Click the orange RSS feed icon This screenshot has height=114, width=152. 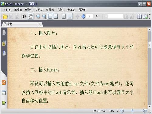(4, 82)
